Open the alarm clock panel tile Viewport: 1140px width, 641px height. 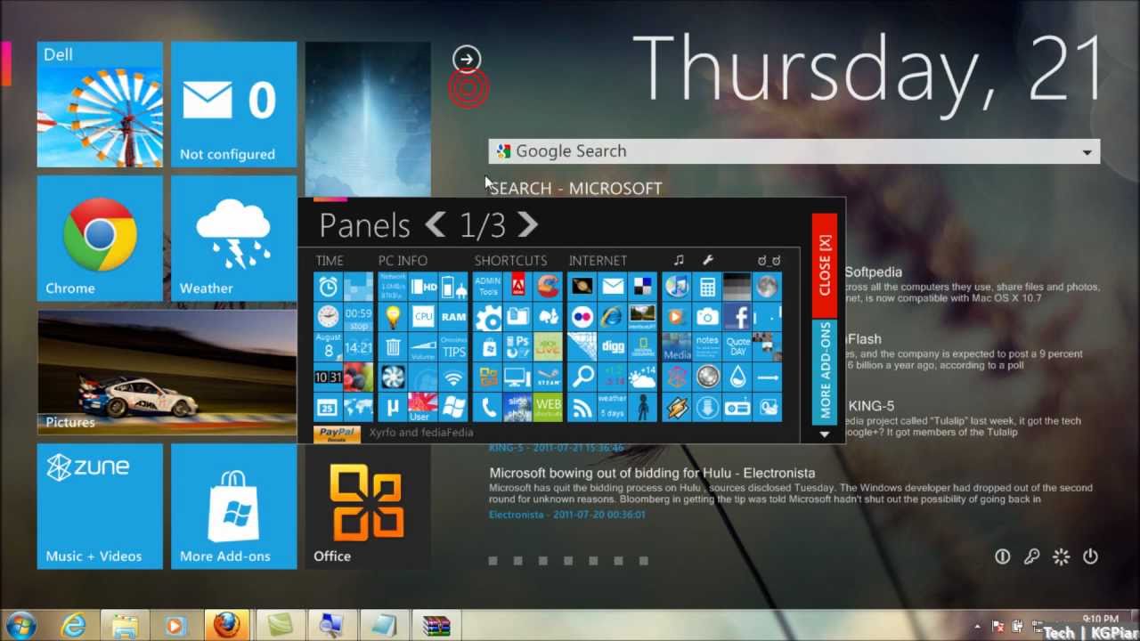(329, 286)
